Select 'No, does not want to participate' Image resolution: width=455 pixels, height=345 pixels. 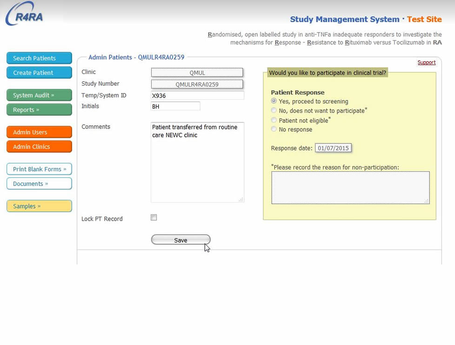coord(274,111)
